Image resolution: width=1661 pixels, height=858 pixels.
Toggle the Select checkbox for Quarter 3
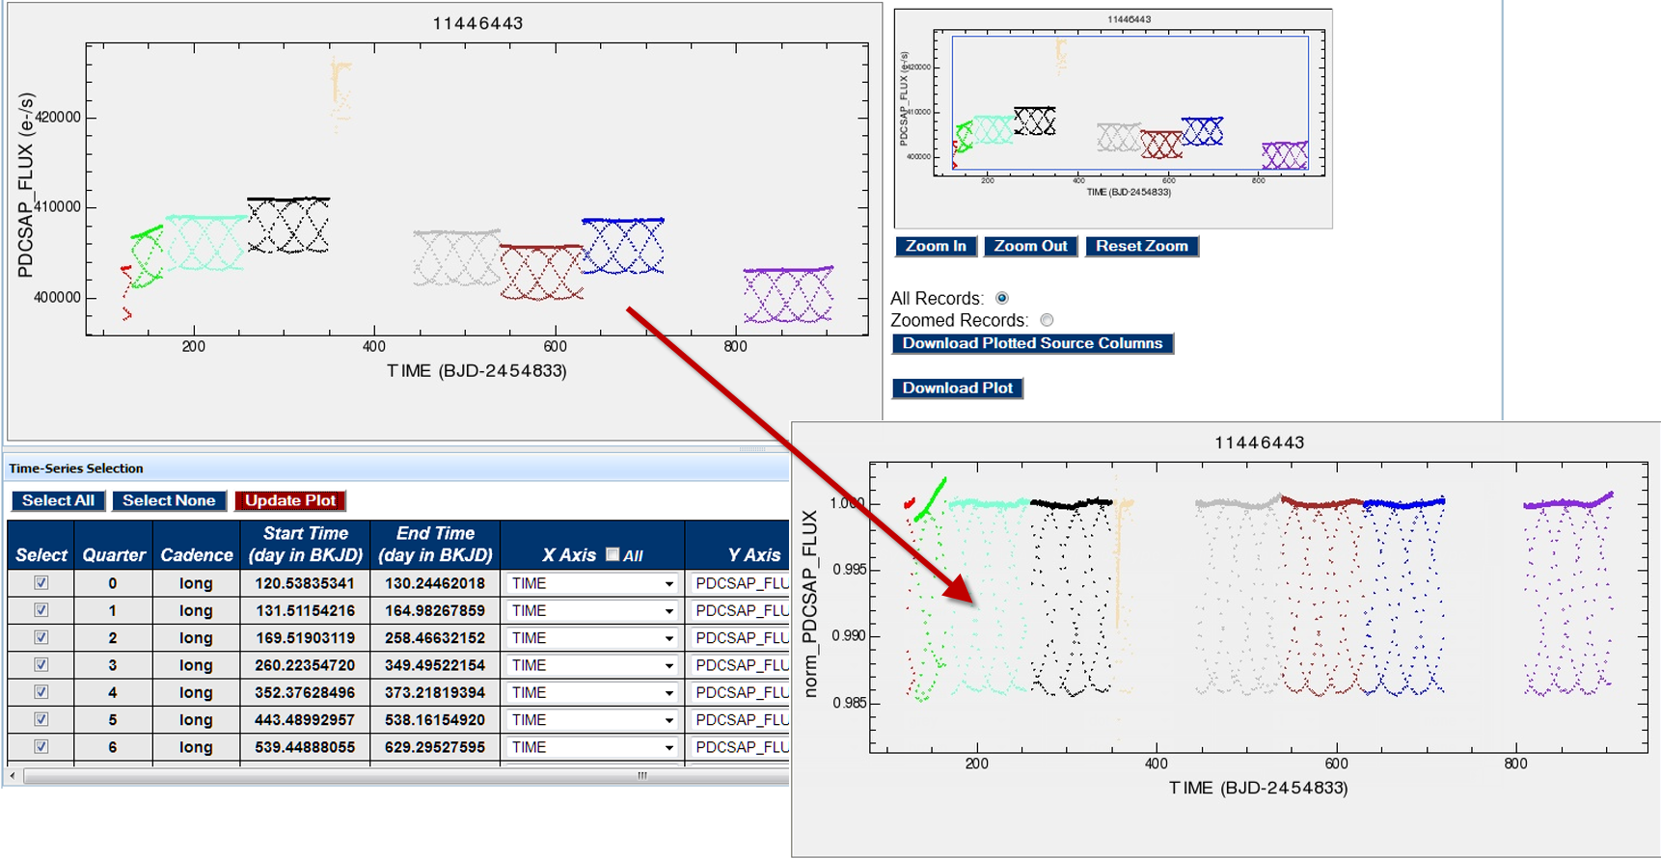pos(41,664)
